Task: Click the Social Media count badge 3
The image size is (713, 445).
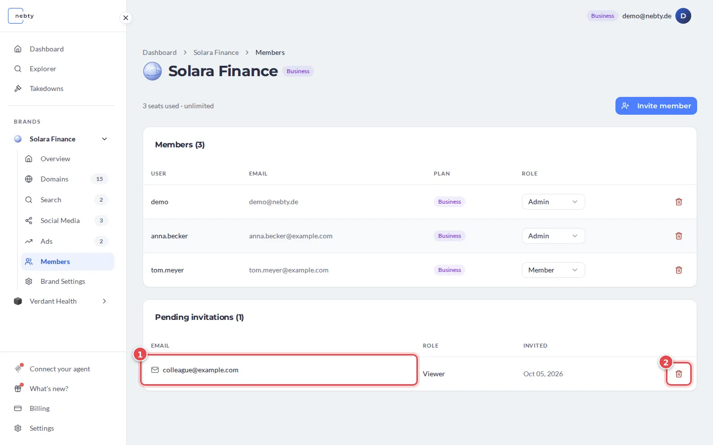Action: [x=101, y=221]
